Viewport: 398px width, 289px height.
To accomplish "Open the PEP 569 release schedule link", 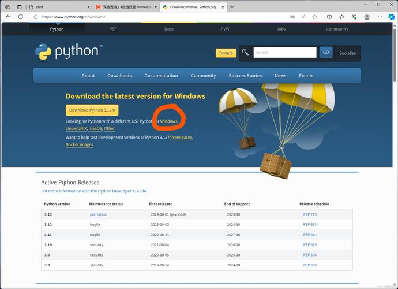I will 310,265.
